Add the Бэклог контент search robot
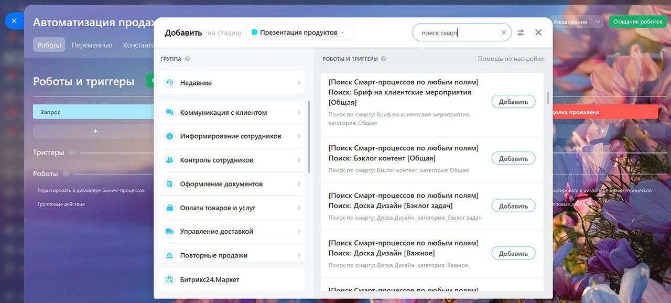The image size is (671, 303). 513,158
